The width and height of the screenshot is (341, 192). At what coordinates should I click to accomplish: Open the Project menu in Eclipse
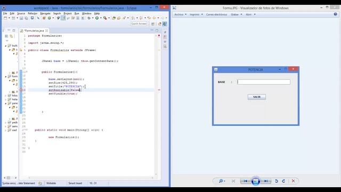coord(68,13)
